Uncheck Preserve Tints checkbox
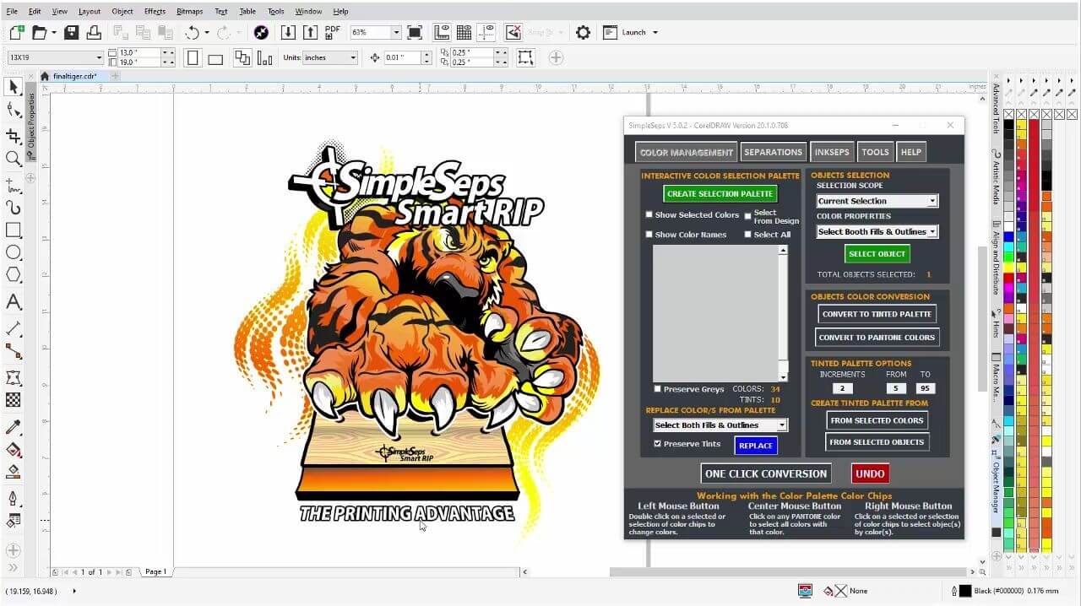Screen dimensions: 1081x606 pos(658,444)
